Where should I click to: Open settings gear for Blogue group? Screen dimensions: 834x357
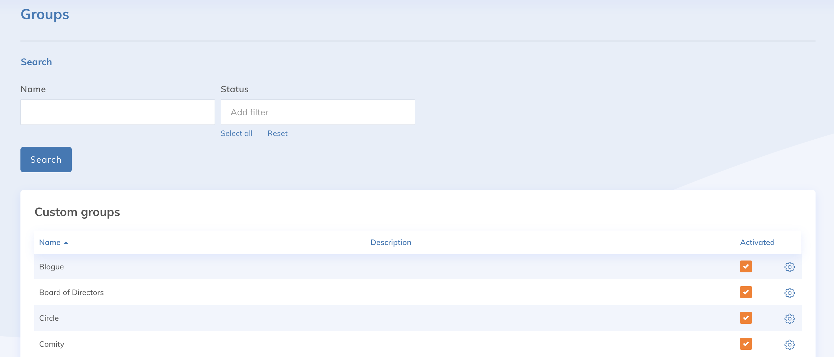[x=789, y=267]
